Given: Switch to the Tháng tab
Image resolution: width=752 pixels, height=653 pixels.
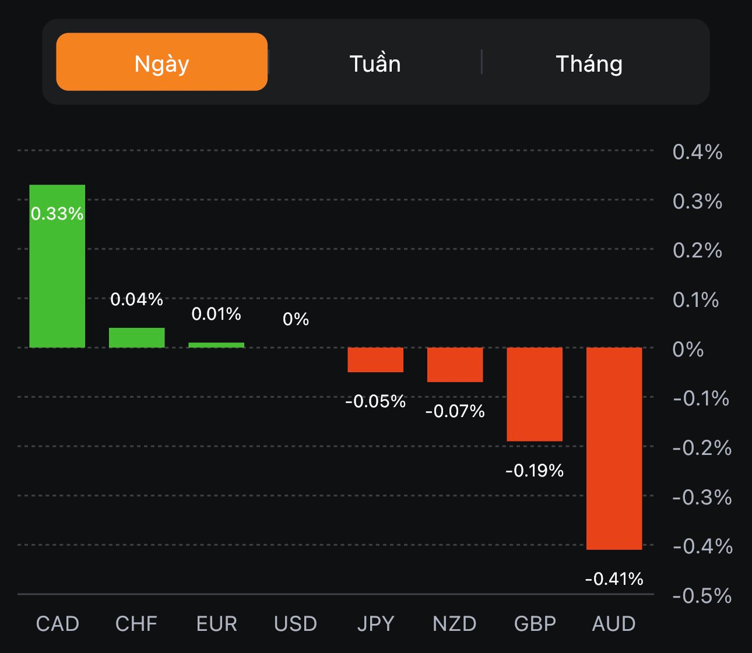Looking at the screenshot, I should tap(589, 63).
